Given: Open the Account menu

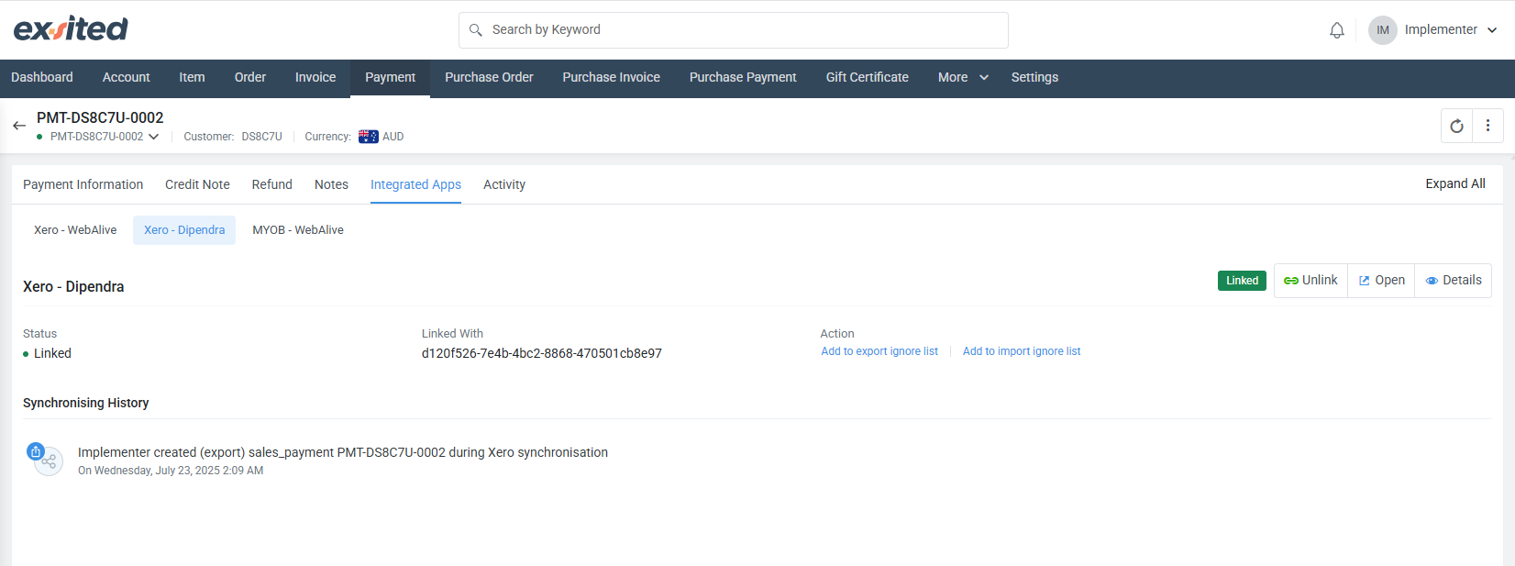Looking at the screenshot, I should point(127,78).
